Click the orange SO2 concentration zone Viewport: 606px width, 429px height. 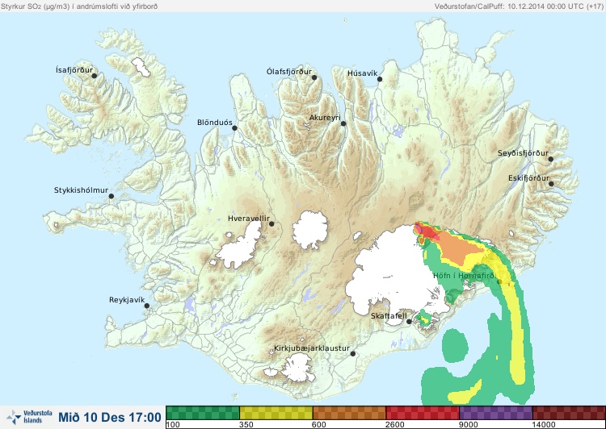point(458,248)
